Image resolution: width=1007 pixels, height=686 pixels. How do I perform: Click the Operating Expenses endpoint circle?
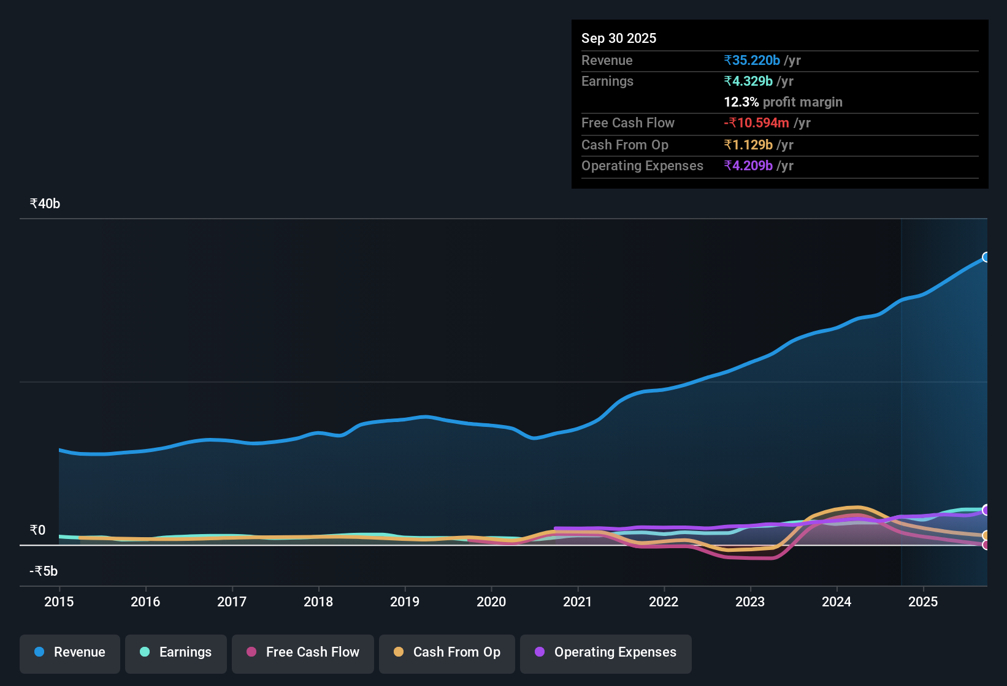tap(986, 510)
